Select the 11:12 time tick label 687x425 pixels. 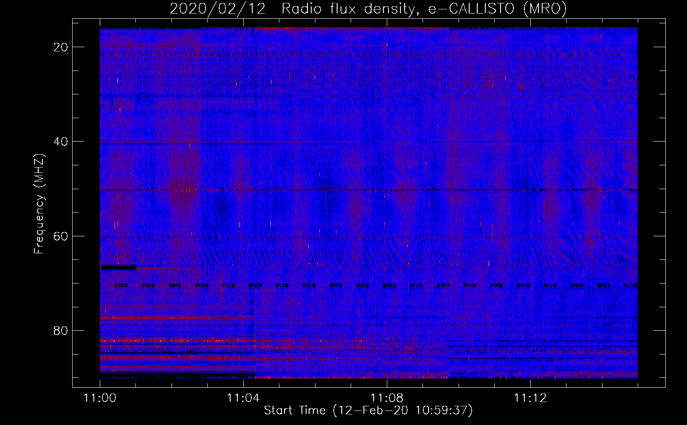tap(530, 398)
